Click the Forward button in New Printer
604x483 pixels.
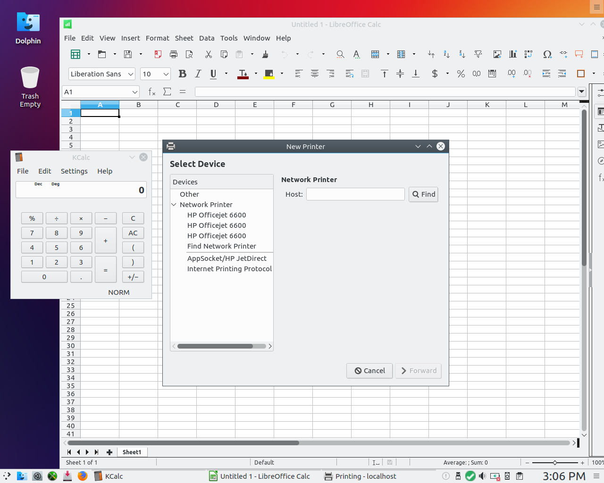click(418, 371)
